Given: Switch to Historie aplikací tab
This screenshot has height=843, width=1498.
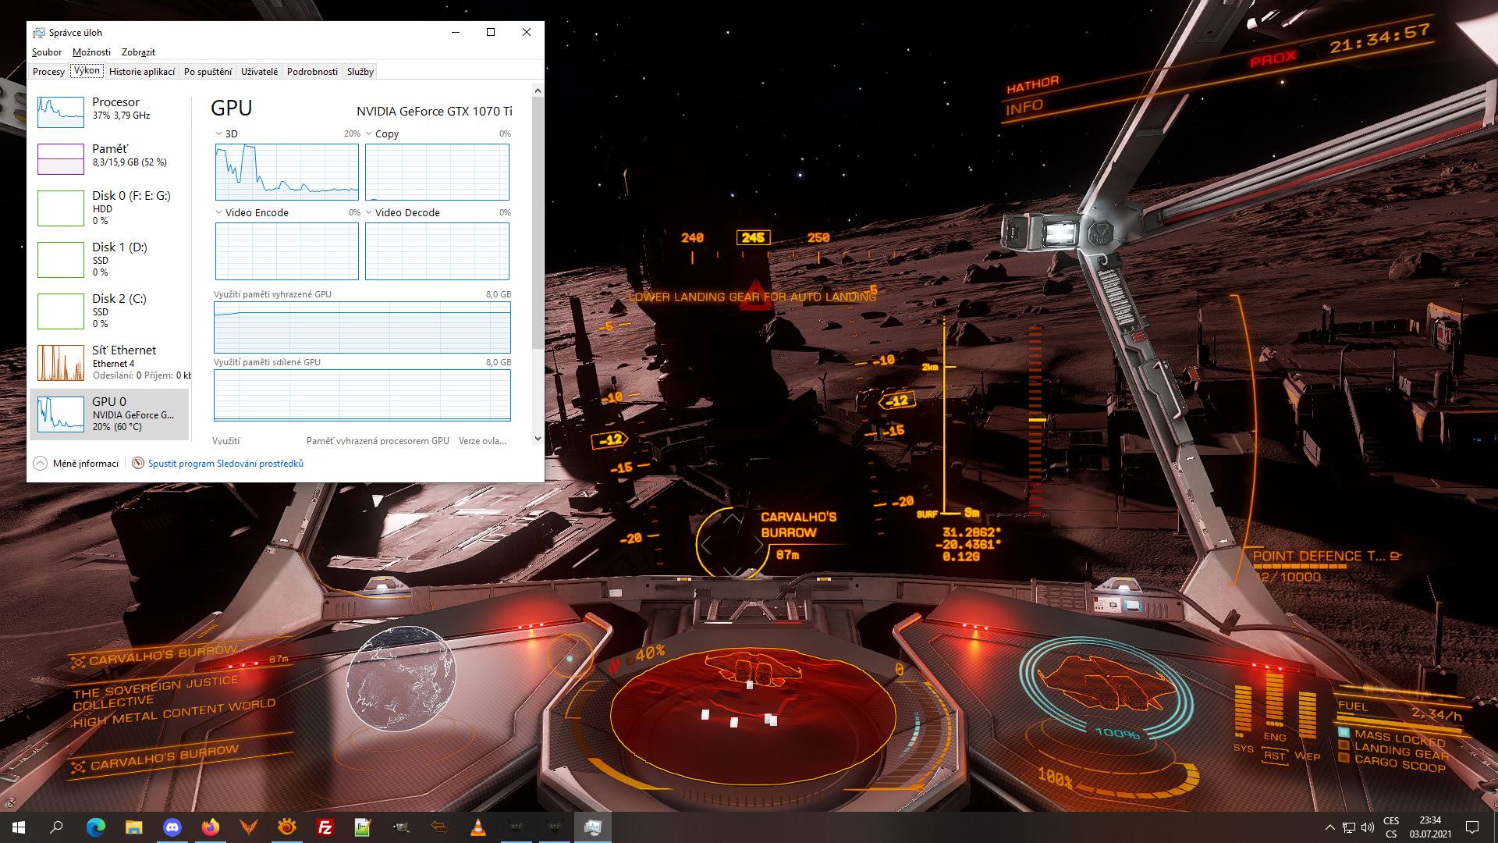Looking at the screenshot, I should coord(142,72).
